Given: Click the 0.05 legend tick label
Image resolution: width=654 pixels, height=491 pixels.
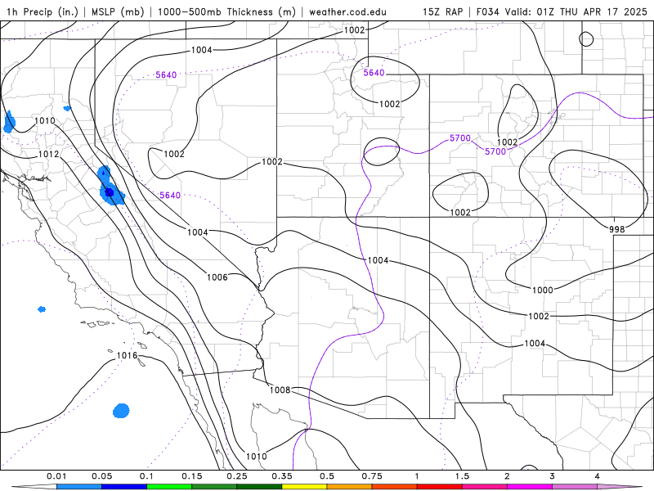Looking at the screenshot, I should [x=101, y=476].
